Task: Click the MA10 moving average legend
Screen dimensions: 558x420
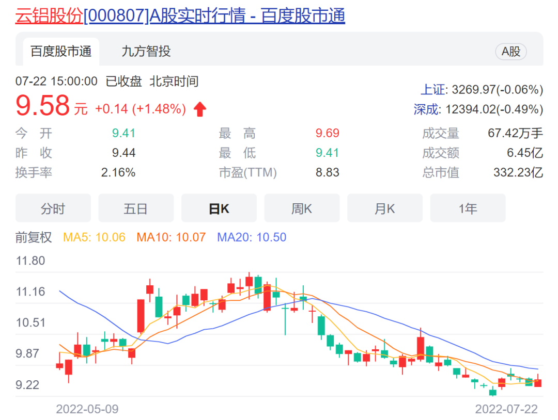Action: point(171,237)
